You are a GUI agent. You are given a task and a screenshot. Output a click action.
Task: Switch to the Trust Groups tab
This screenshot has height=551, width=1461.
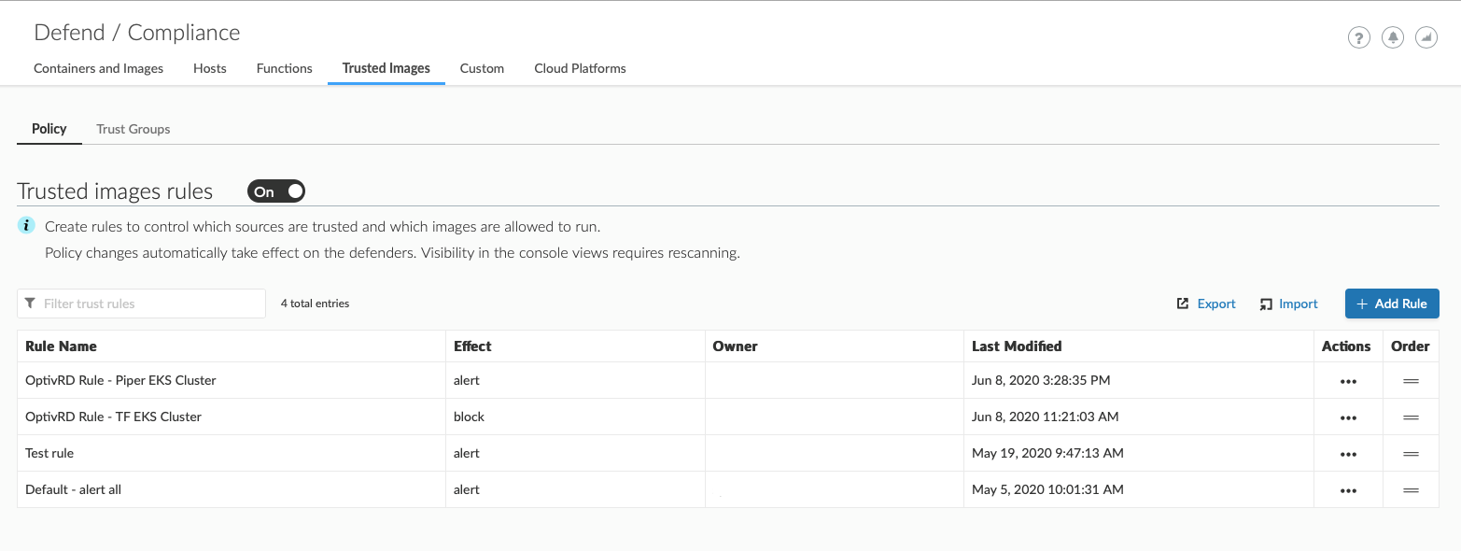point(133,129)
